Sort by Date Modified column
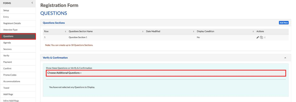The height and width of the screenshot is (102, 296). (170, 31)
